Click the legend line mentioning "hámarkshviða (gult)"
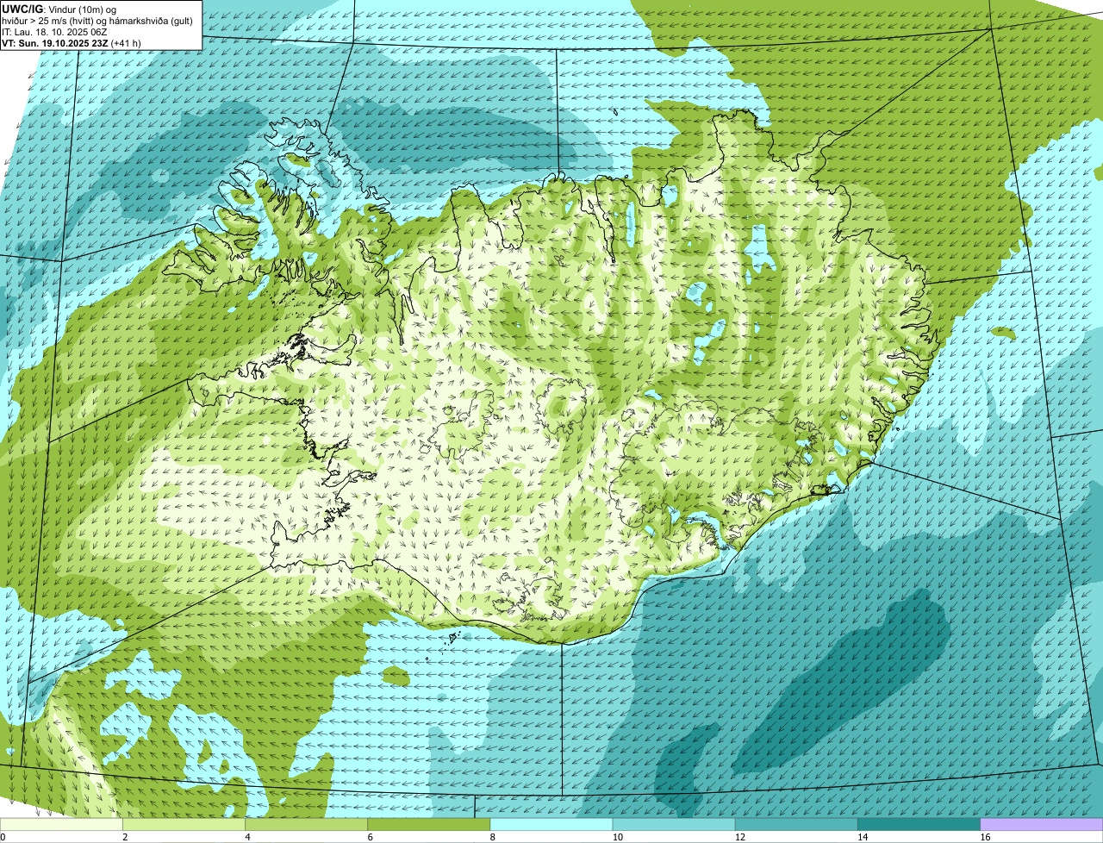Viewport: 1103px width, 843px height. (x=97, y=20)
